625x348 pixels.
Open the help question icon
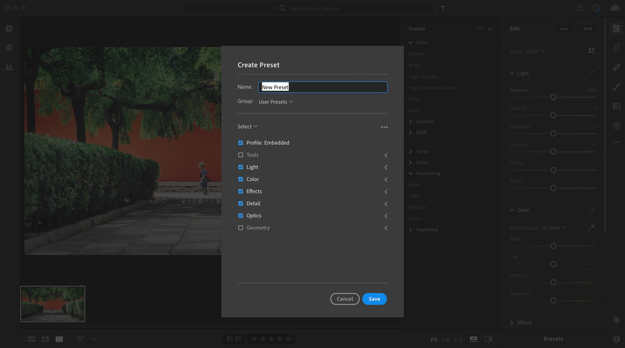[x=596, y=8]
